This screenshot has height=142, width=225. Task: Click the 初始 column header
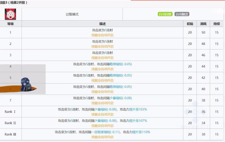pyautogui.click(x=190, y=24)
